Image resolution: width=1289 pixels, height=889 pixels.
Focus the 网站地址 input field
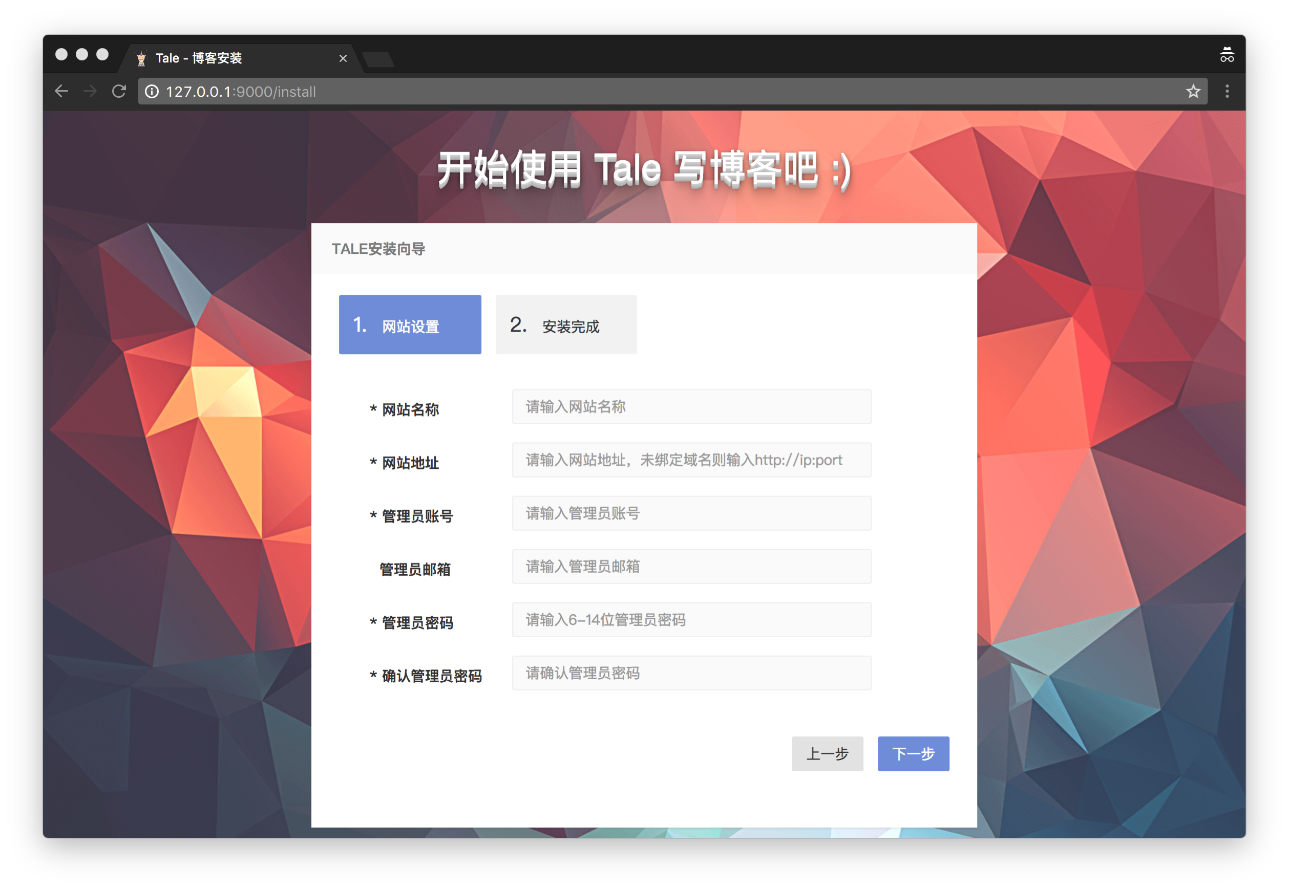pyautogui.click(x=691, y=460)
